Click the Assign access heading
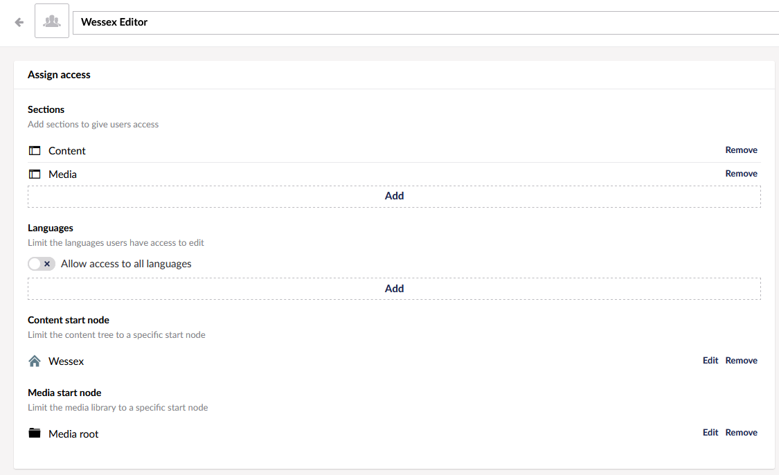779x475 pixels. (x=59, y=75)
